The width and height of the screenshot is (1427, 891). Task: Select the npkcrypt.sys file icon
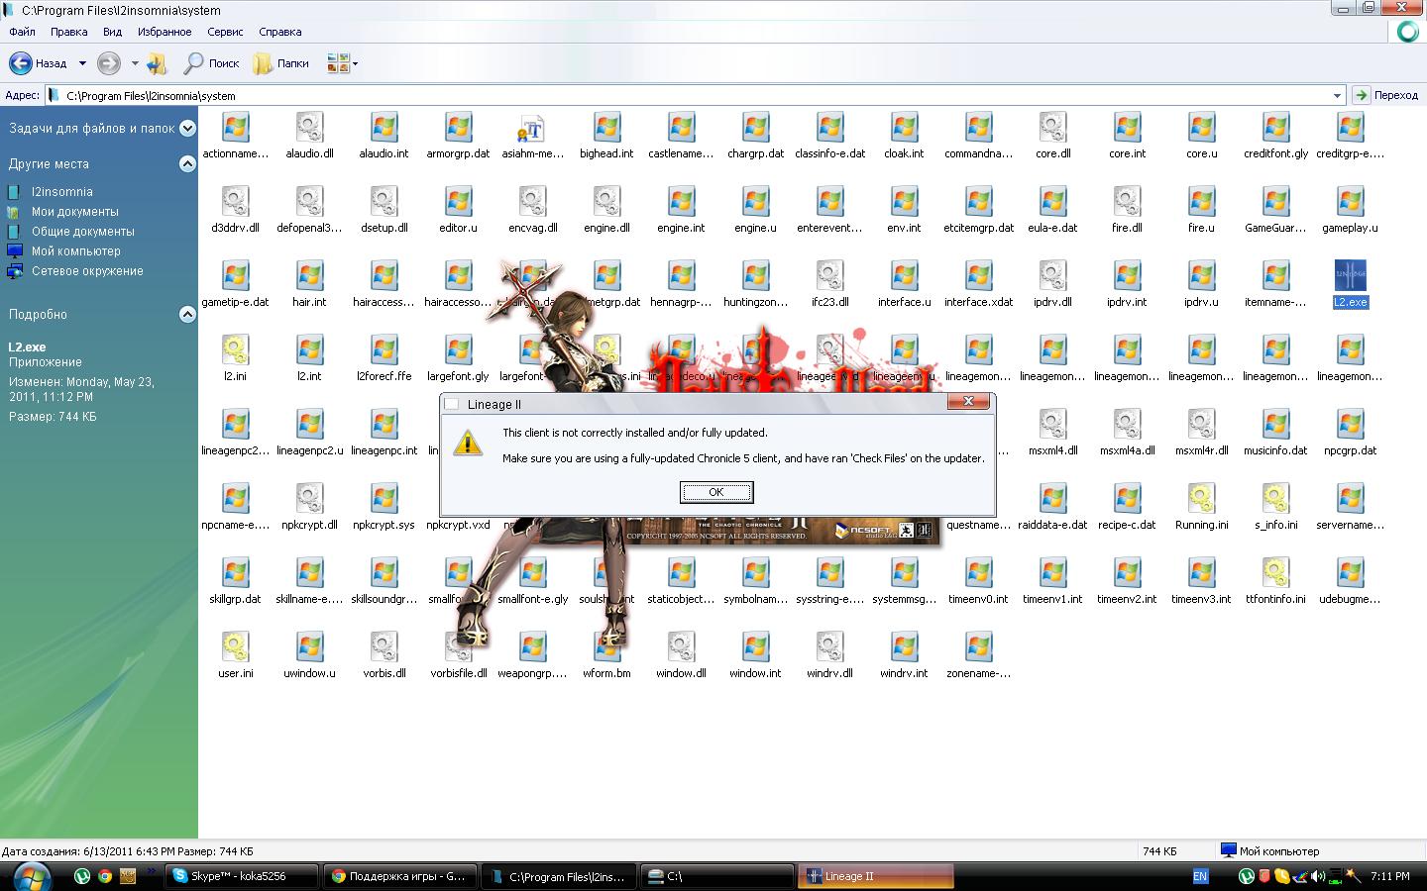pyautogui.click(x=384, y=499)
